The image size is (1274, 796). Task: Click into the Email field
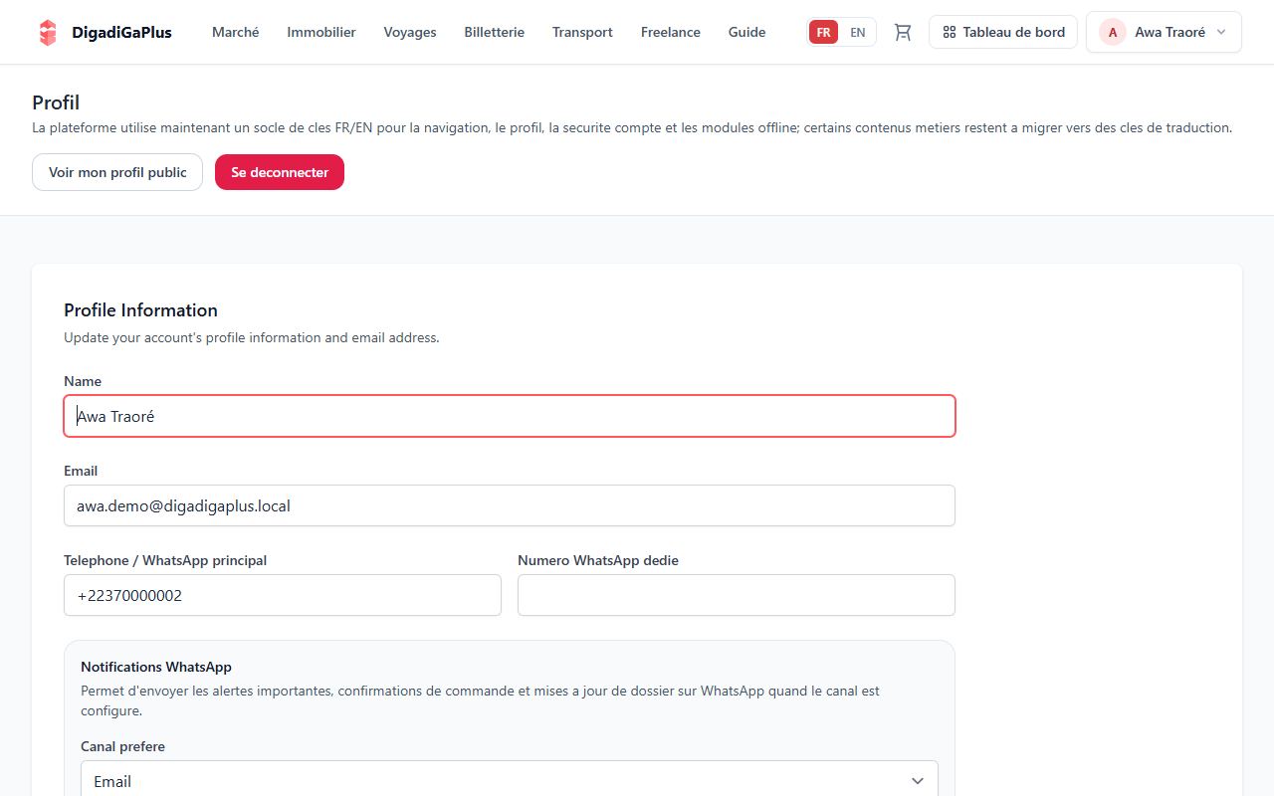click(510, 505)
